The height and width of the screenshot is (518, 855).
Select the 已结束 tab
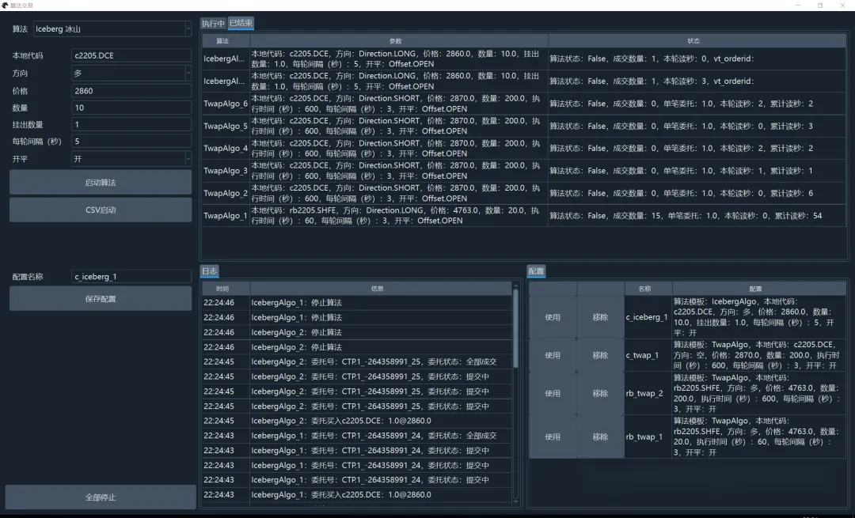point(241,24)
